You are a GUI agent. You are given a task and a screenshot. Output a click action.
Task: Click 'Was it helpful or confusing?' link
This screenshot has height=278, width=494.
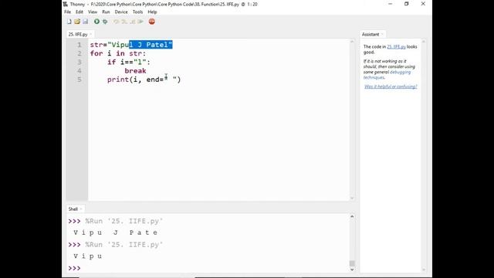(391, 86)
